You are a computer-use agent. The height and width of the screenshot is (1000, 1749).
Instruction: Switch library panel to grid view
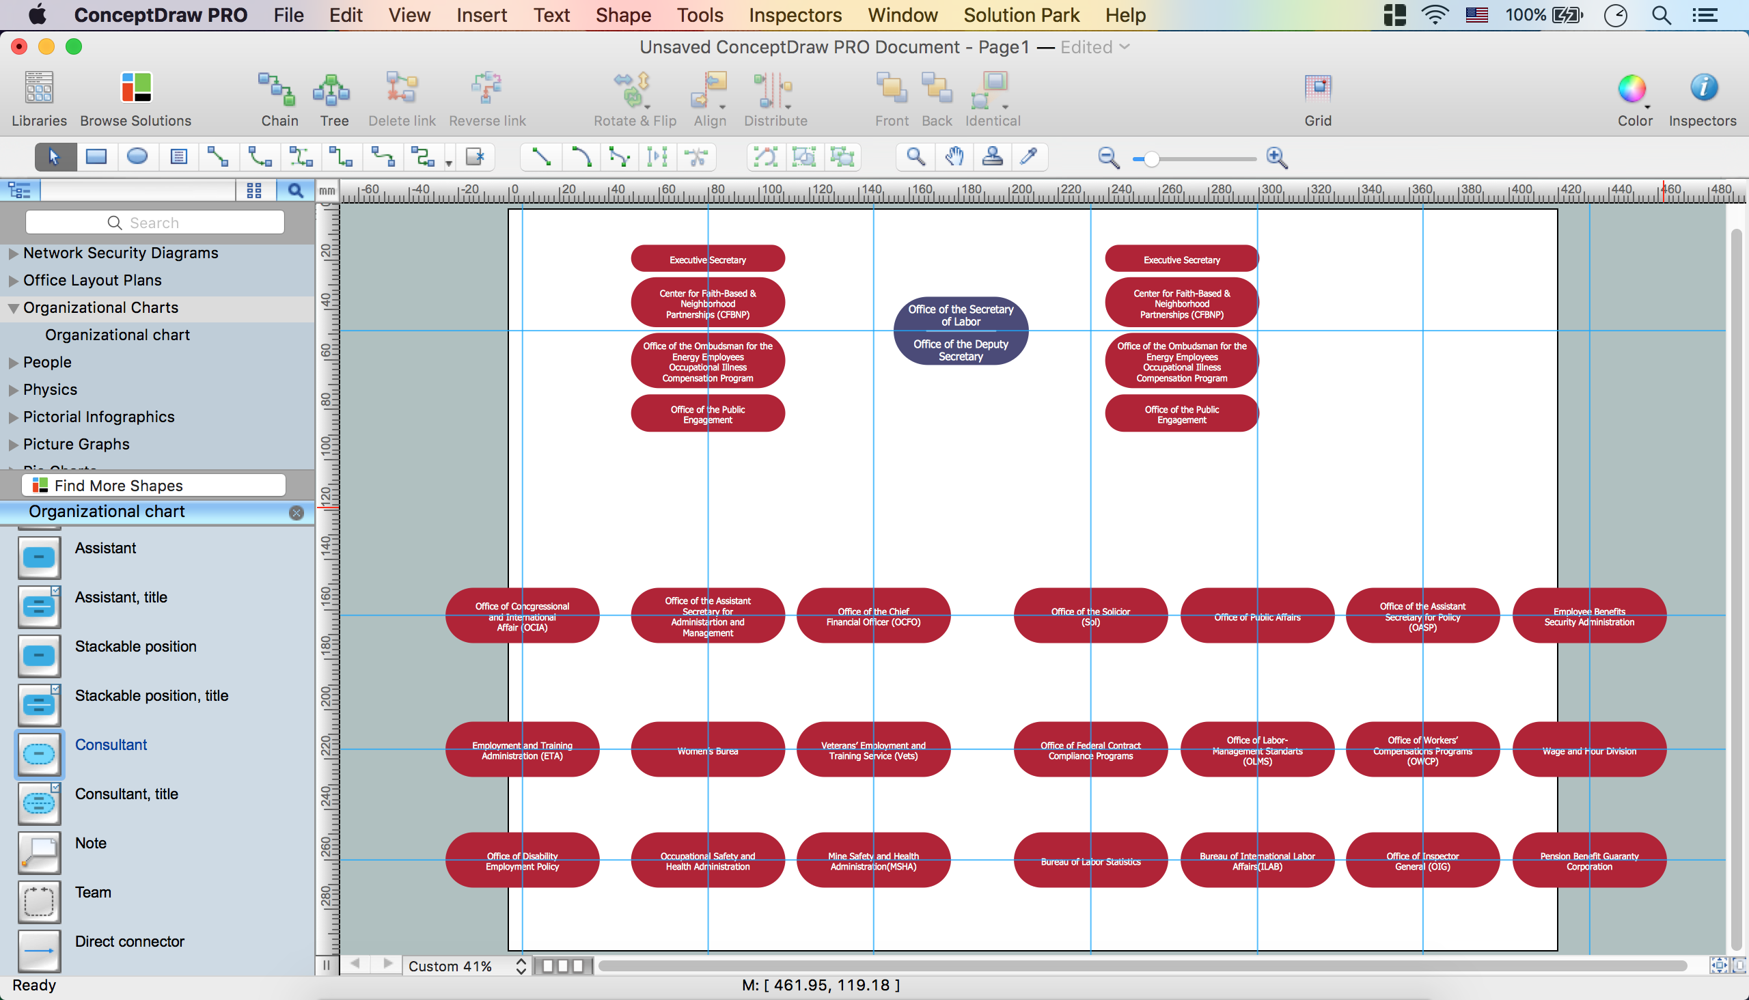[253, 191]
